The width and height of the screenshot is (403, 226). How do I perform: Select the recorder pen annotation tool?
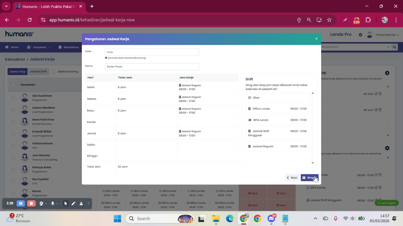click(73, 203)
